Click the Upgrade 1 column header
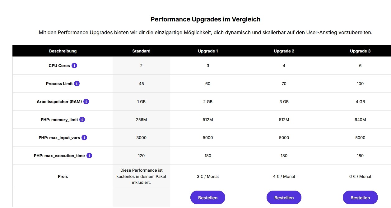391x208 pixels. tap(208, 51)
